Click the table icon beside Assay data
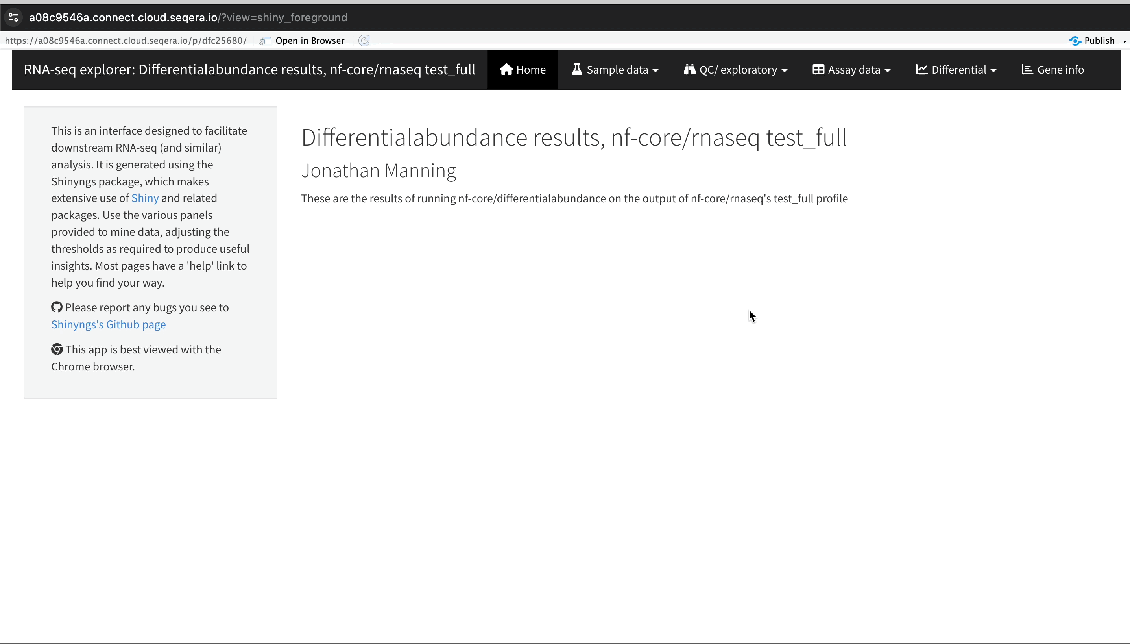1130x644 pixels. click(818, 69)
